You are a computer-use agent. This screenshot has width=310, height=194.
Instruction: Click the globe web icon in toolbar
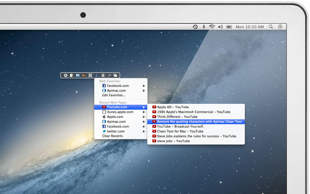(x=96, y=75)
